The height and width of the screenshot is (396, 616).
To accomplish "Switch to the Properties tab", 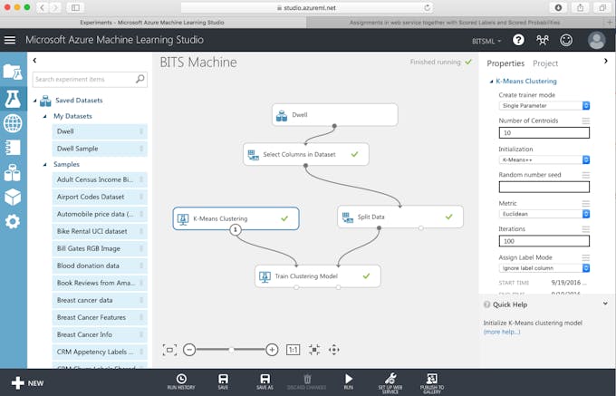I will tap(505, 63).
